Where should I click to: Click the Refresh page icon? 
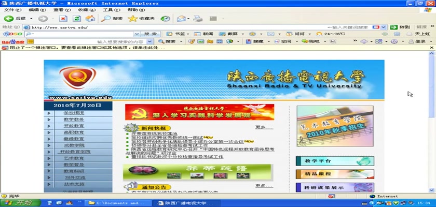click(77, 19)
